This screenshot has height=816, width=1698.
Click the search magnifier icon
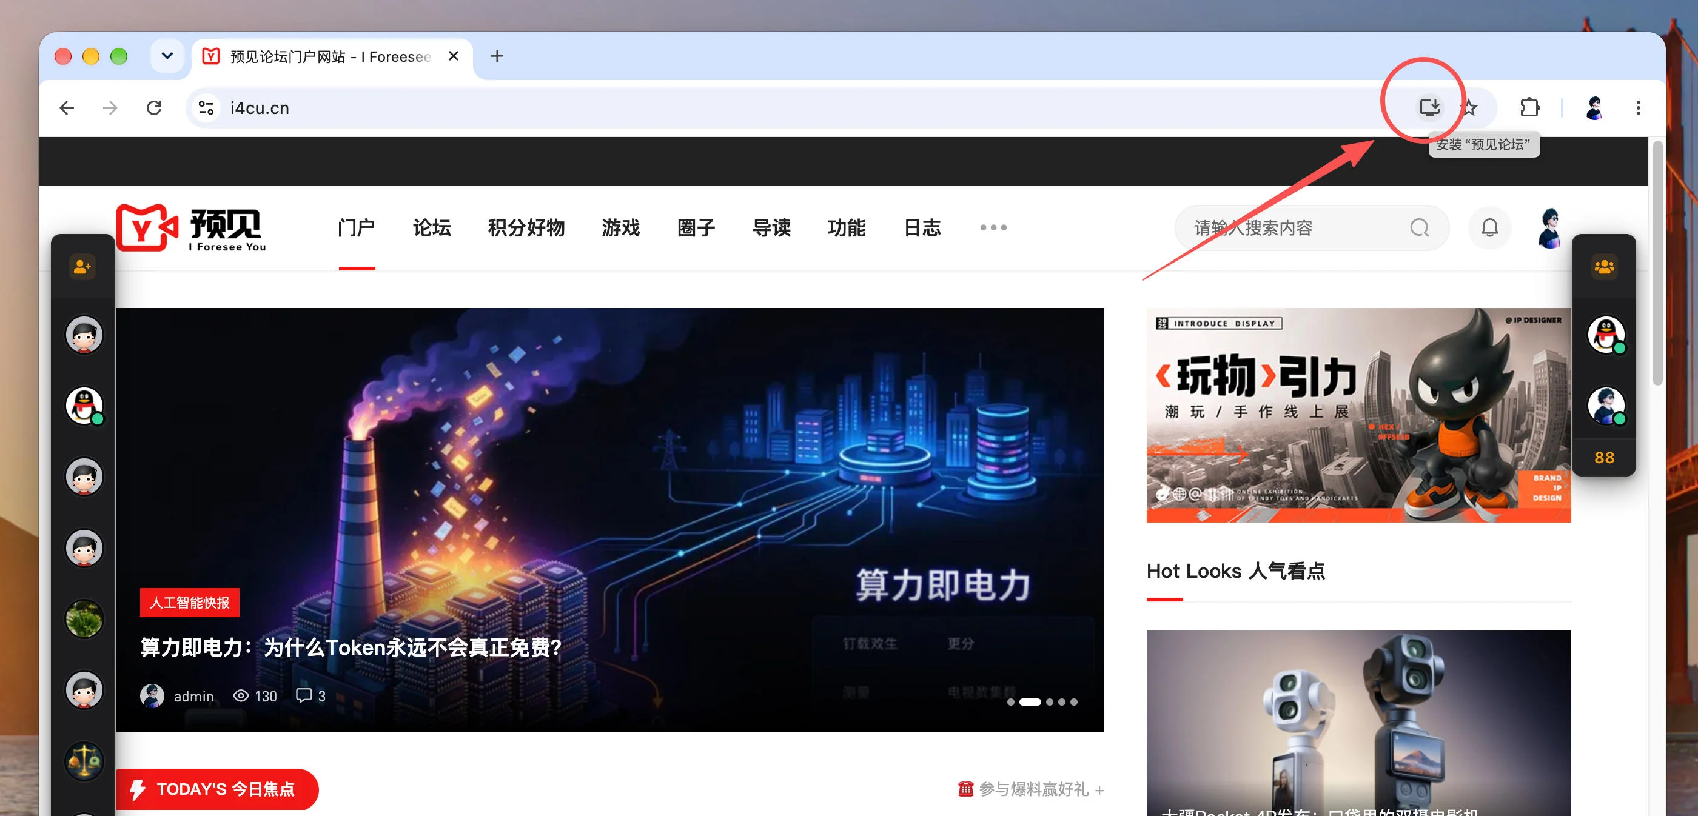tap(1419, 228)
